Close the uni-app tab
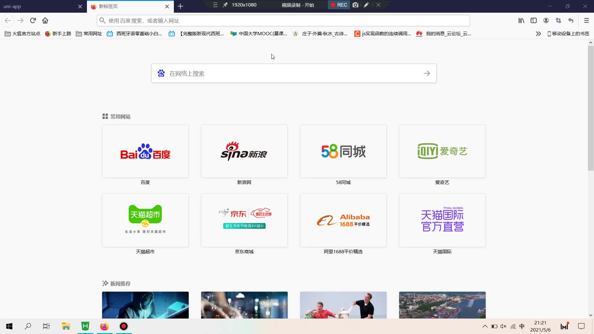 coord(80,6)
